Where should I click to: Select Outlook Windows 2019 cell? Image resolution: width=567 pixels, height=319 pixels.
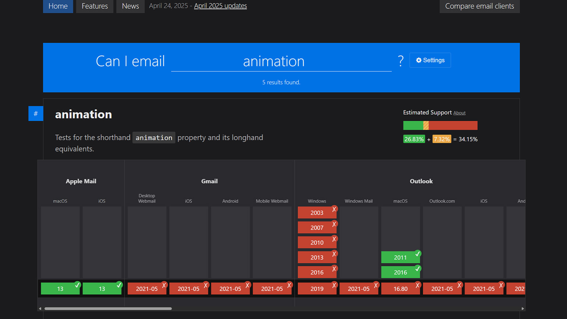pyautogui.click(x=317, y=288)
